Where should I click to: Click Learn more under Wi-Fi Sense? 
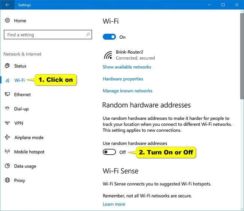114,204
